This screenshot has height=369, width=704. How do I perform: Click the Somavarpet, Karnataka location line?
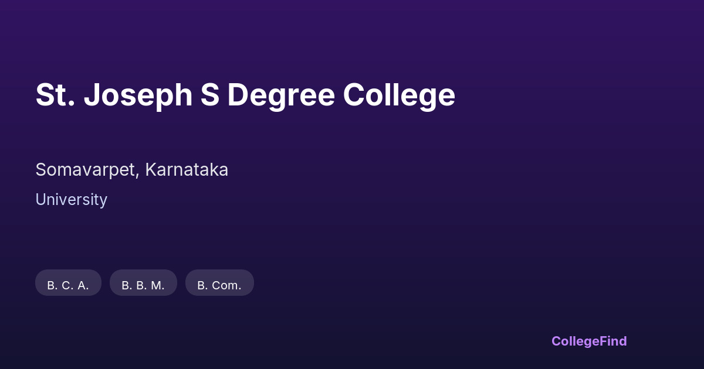tap(131, 170)
